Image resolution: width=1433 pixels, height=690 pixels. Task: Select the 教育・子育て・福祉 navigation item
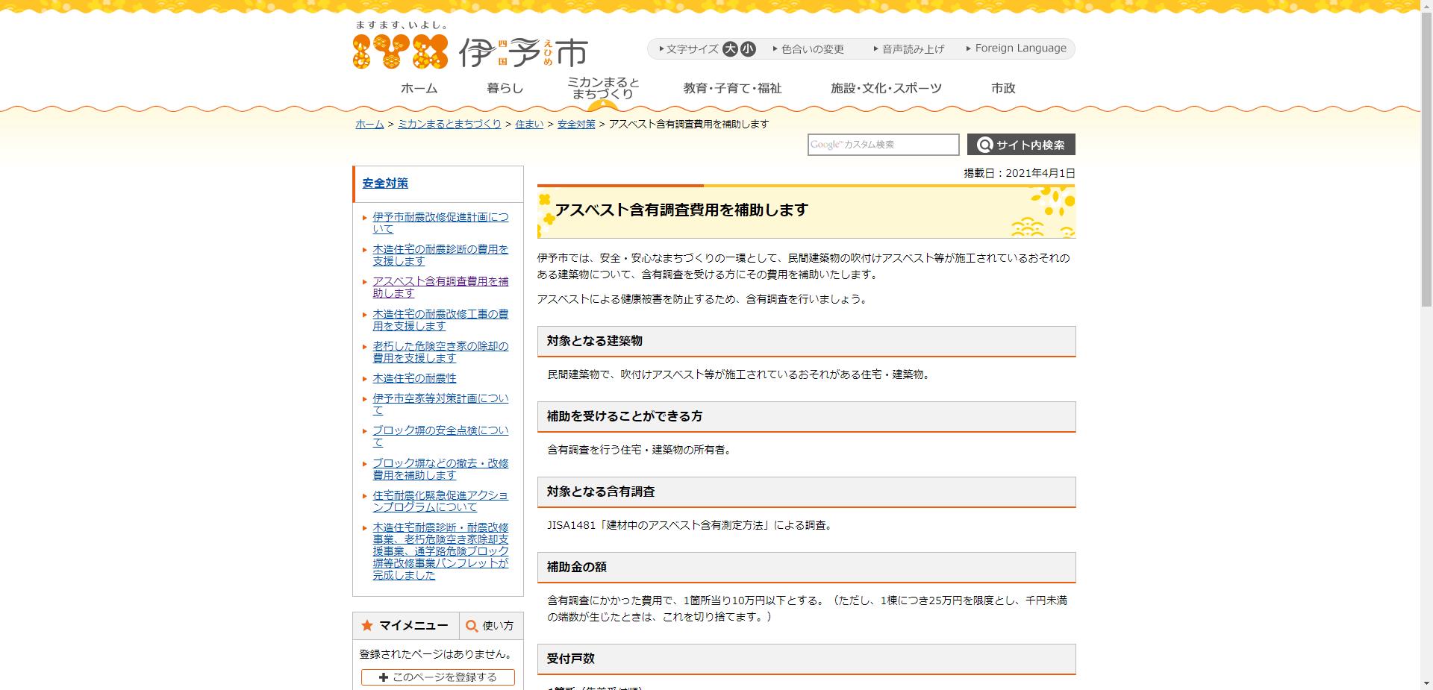(732, 87)
